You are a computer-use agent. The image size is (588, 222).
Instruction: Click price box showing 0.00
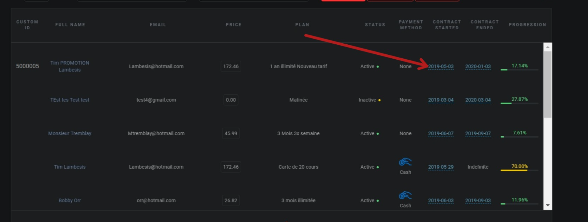[231, 100]
